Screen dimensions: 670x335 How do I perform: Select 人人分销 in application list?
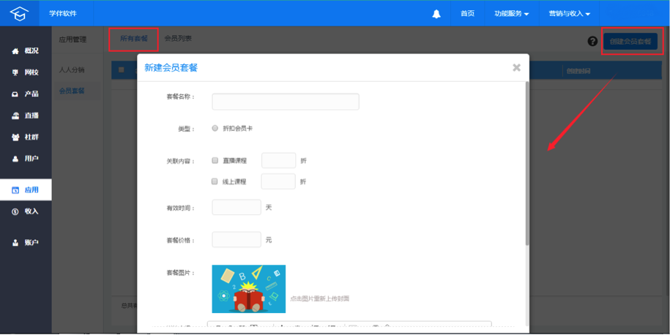[72, 69]
